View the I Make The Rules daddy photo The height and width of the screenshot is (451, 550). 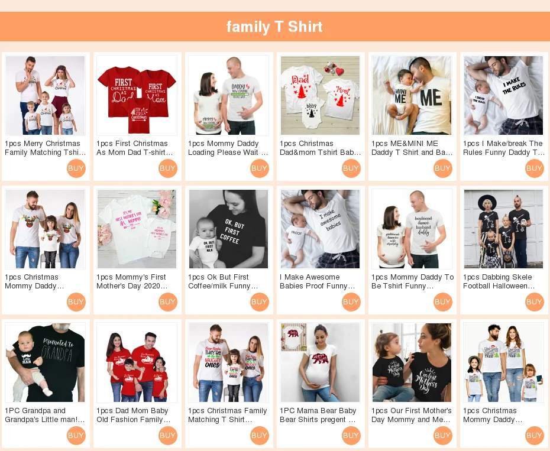[504, 95]
